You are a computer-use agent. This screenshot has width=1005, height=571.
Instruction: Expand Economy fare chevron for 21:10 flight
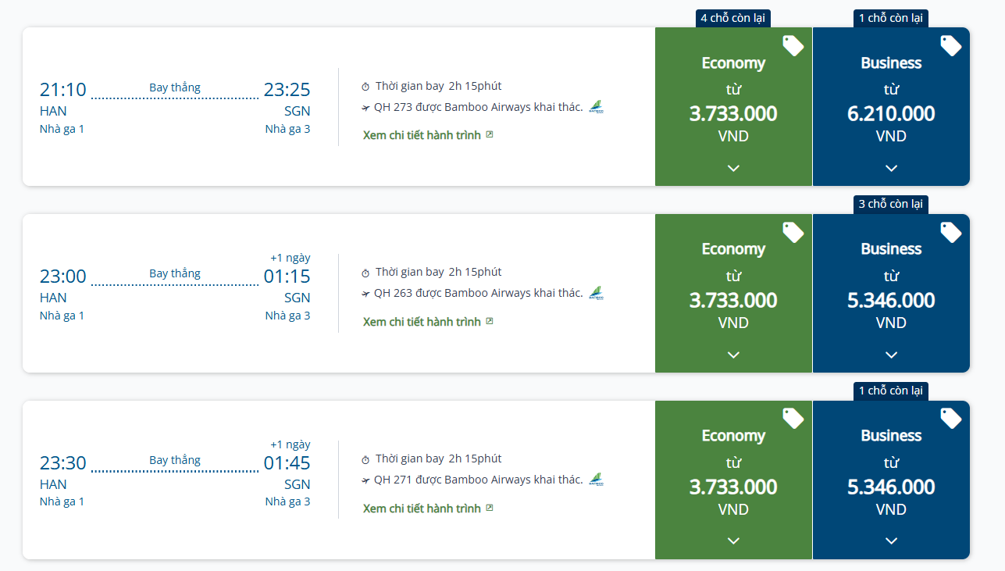tap(733, 168)
